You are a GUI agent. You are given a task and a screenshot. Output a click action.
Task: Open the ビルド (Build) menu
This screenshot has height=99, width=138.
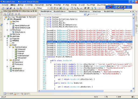click(x=49, y=5)
